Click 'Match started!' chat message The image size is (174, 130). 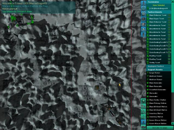pos(10,9)
